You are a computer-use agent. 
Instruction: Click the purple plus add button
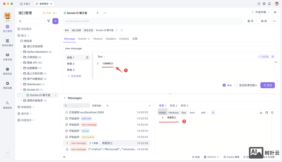click(x=55, y=21)
